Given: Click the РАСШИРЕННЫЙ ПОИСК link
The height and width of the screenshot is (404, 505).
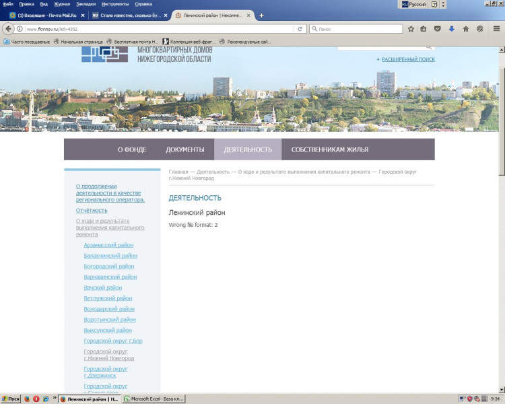Looking at the screenshot, I should point(408,59).
